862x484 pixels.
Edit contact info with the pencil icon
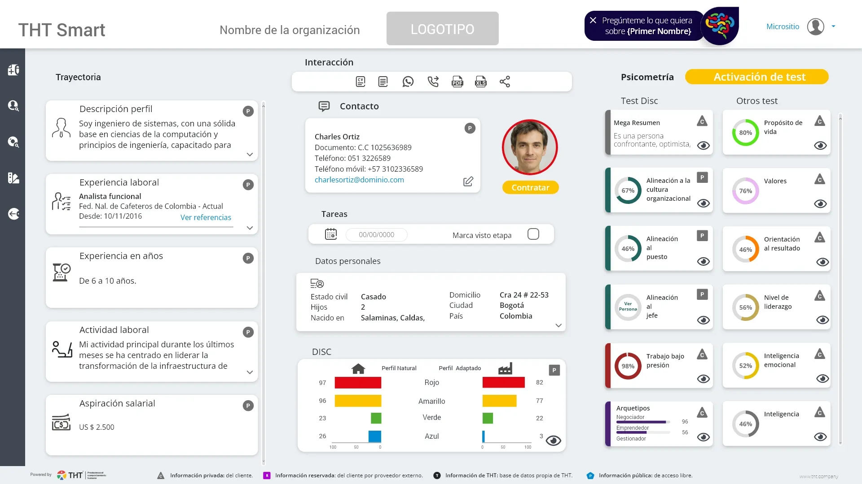pyautogui.click(x=468, y=181)
